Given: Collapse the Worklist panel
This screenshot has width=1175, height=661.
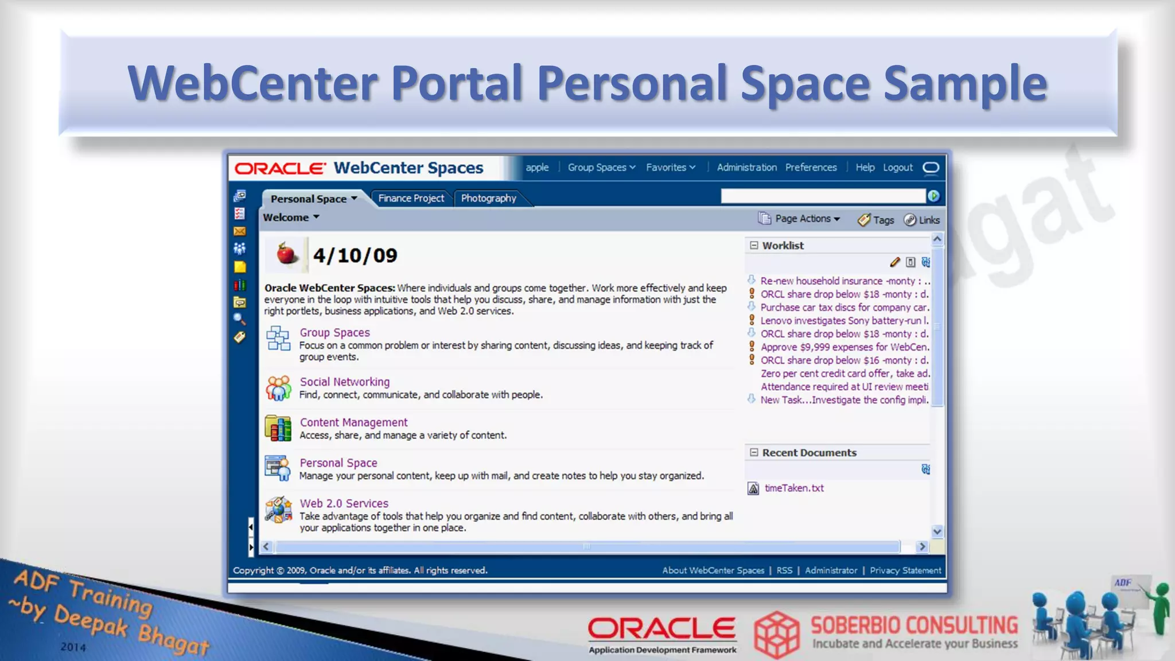Looking at the screenshot, I should pos(754,246).
